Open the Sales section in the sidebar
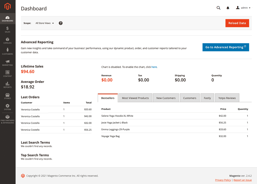The height and width of the screenshot is (184, 257). point(7,30)
